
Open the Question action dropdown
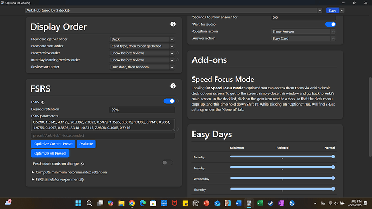click(x=304, y=32)
